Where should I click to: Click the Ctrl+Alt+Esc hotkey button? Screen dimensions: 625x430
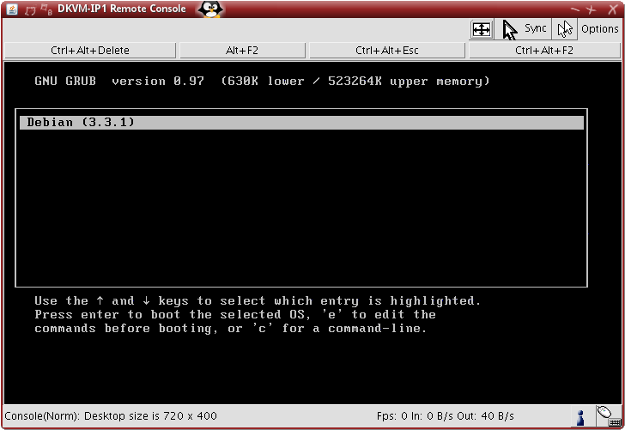[387, 51]
